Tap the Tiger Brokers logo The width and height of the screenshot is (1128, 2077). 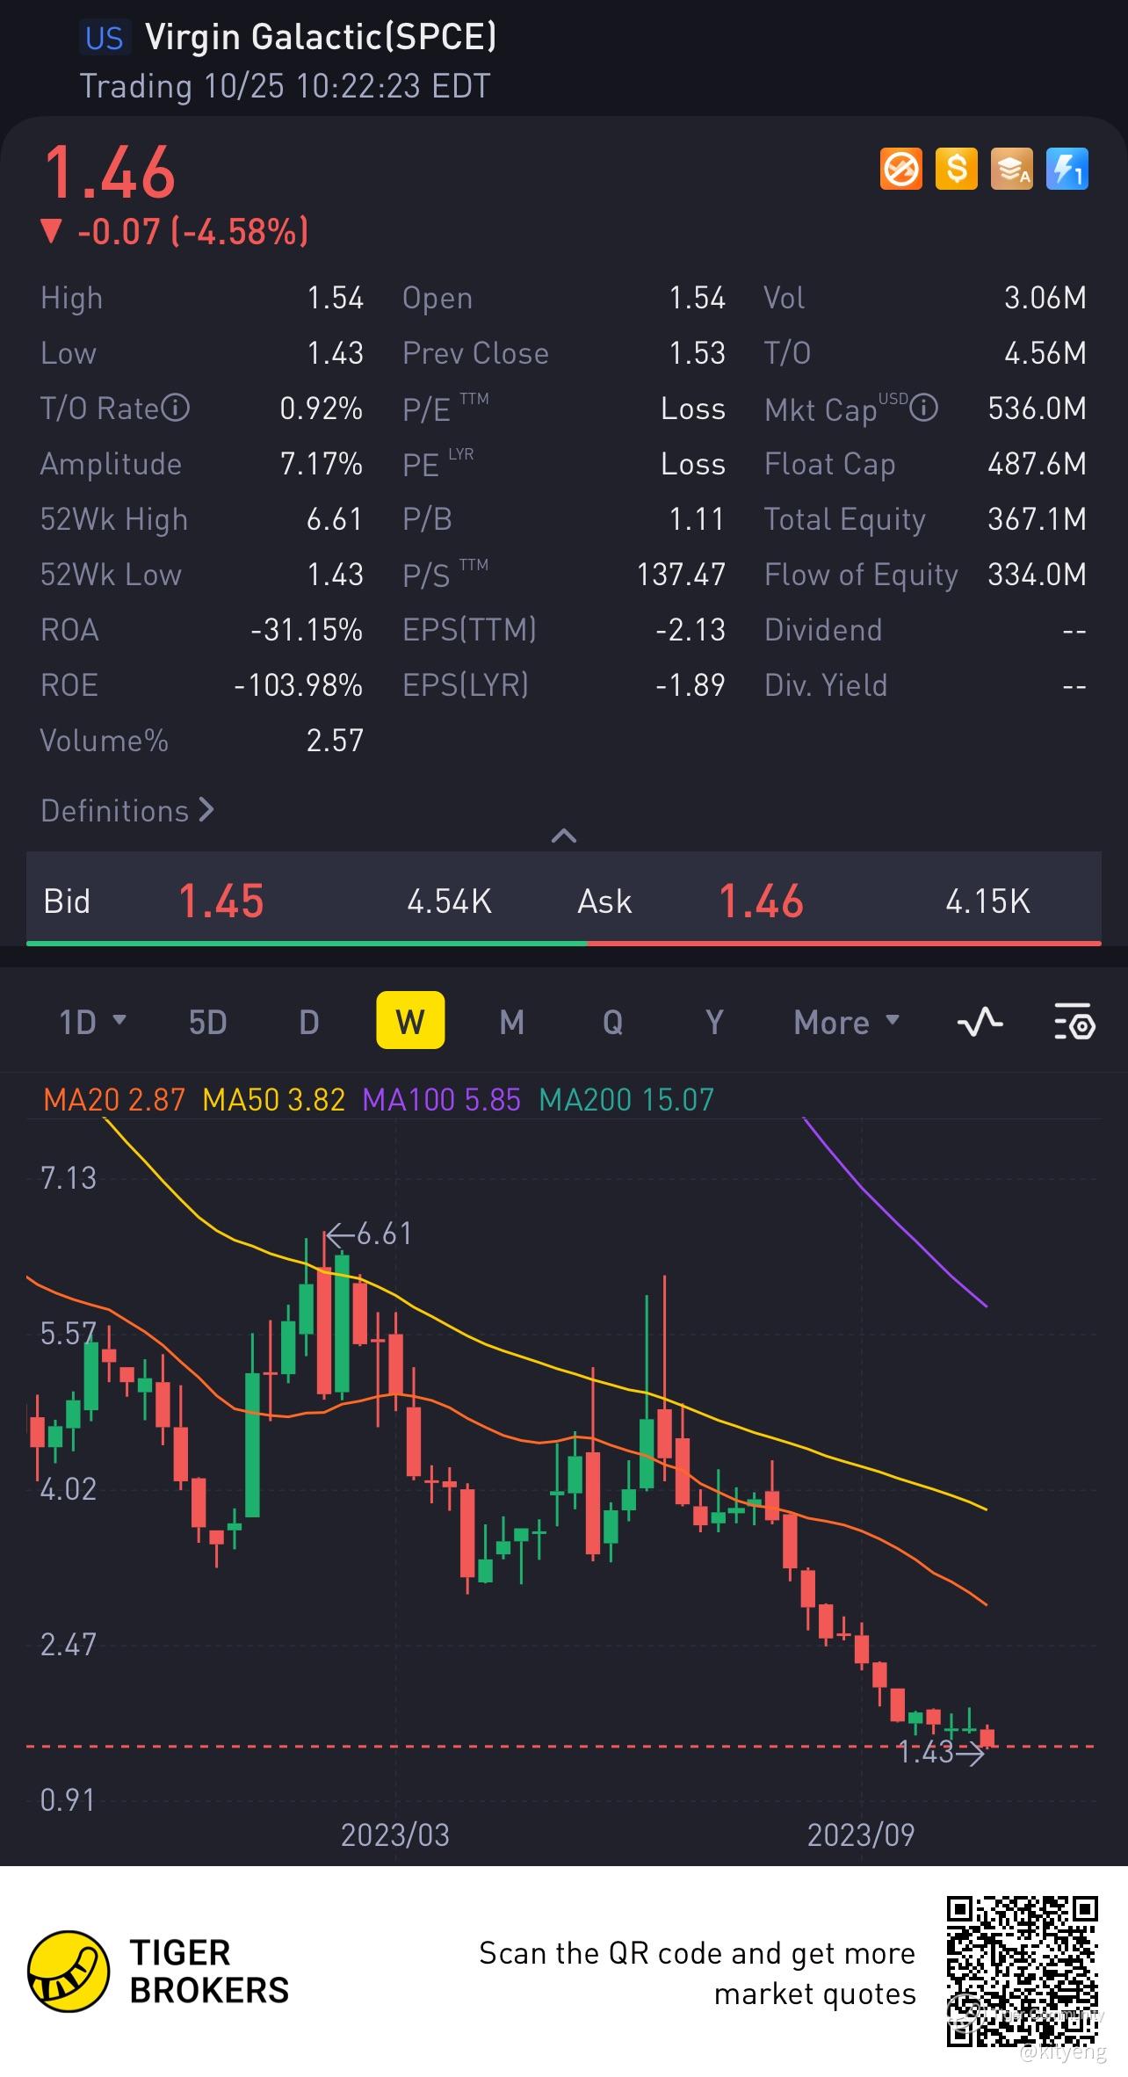(x=159, y=1972)
